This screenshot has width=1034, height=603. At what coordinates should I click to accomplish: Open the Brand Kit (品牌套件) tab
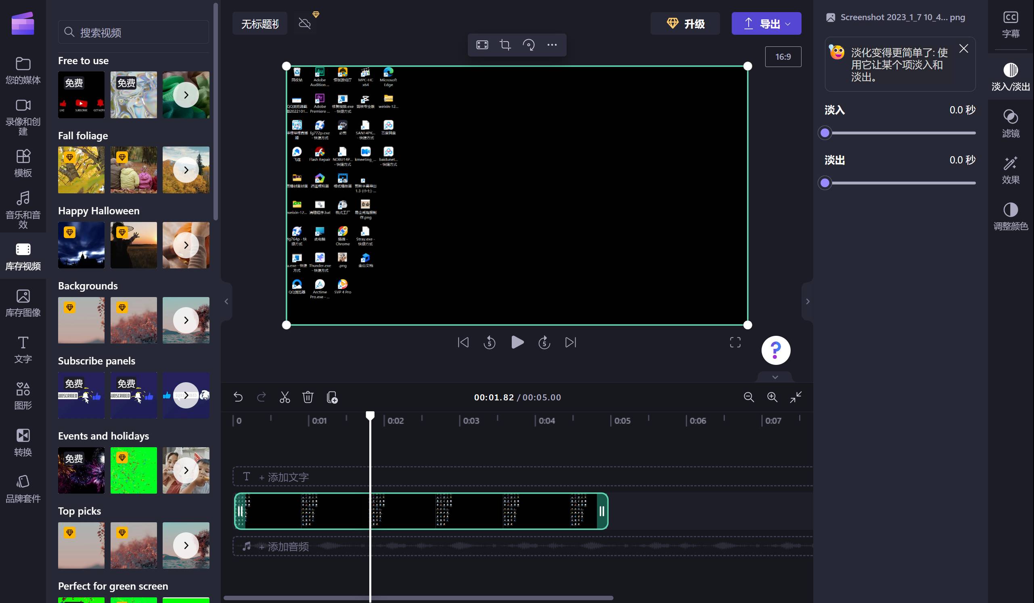point(23,489)
